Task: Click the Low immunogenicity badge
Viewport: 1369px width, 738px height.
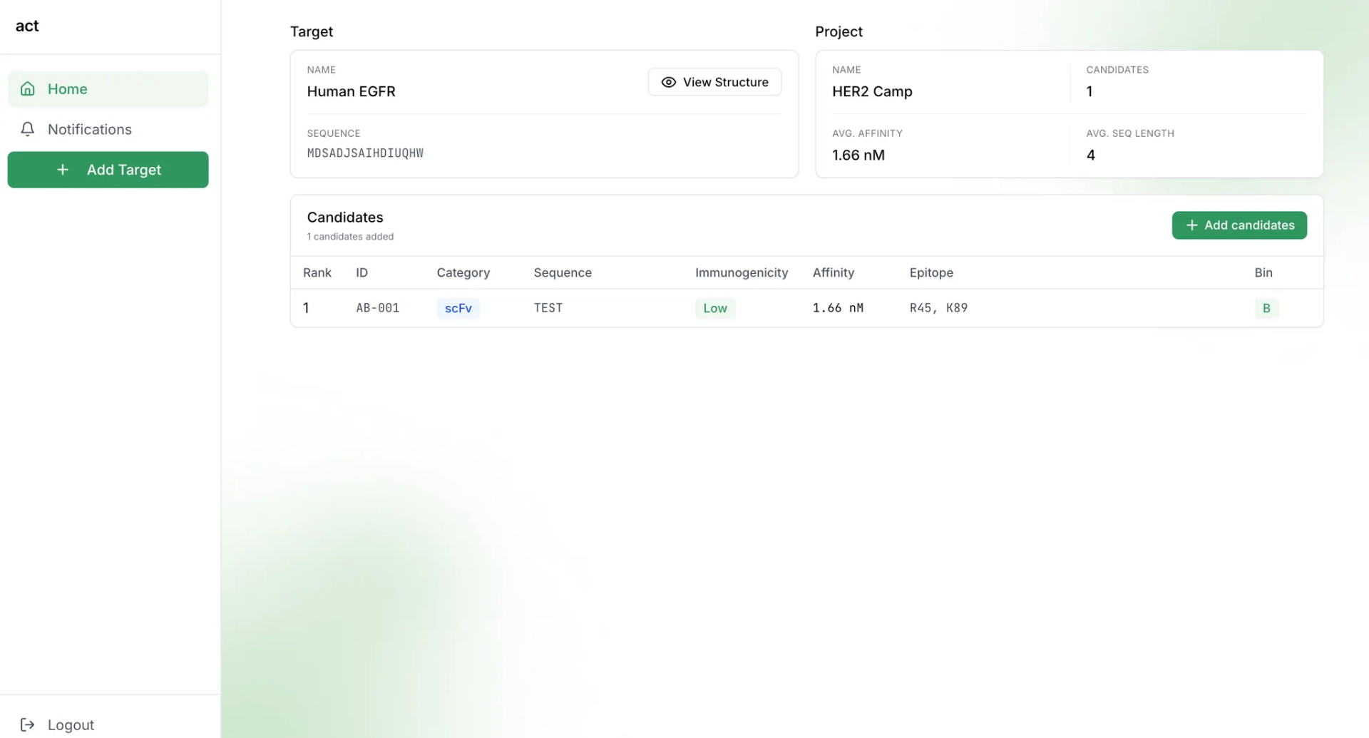Action: point(715,308)
